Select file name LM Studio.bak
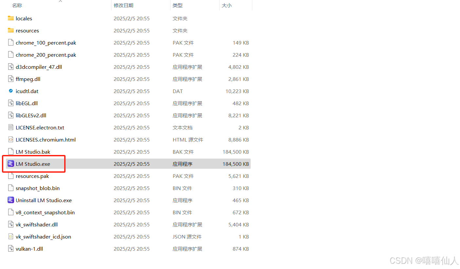Viewport: 460px width, 269px height. pyautogui.click(x=33, y=152)
